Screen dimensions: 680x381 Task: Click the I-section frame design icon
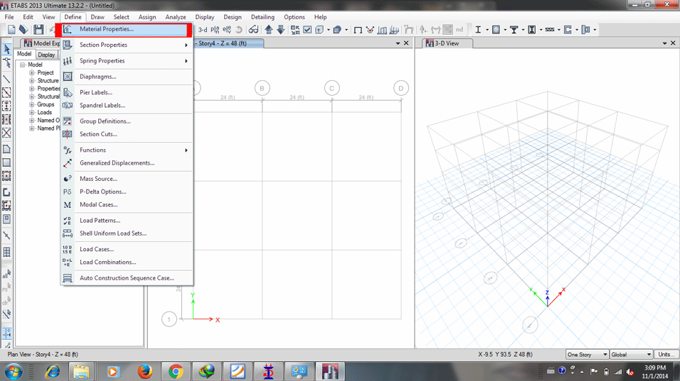pos(478,30)
